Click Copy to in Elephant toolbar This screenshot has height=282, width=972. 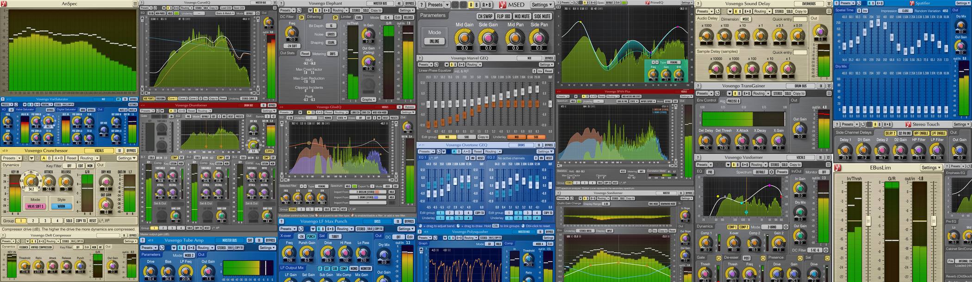pyautogui.click(x=376, y=10)
